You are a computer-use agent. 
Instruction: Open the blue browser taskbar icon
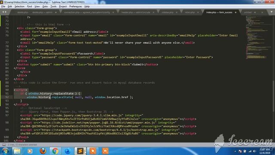coord(68,151)
